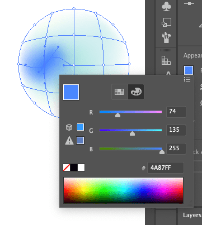Set color to None with red-slash swatch

67,167
